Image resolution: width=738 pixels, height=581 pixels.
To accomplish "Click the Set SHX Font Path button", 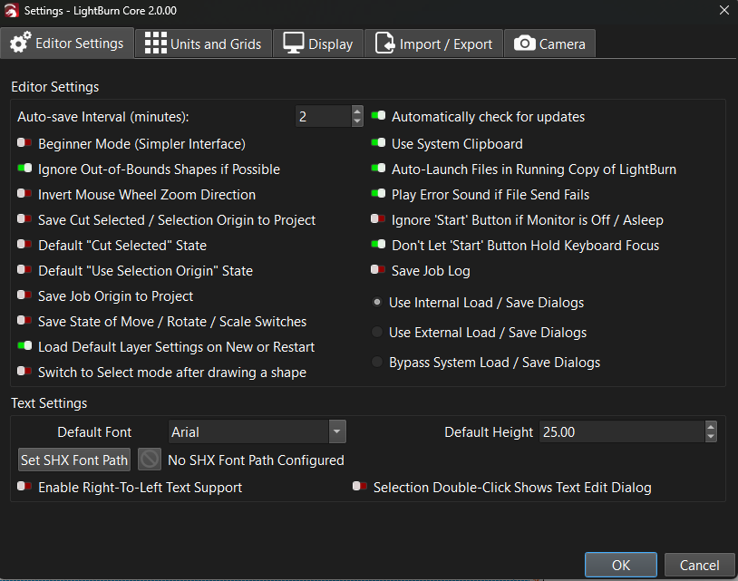I will pos(74,460).
